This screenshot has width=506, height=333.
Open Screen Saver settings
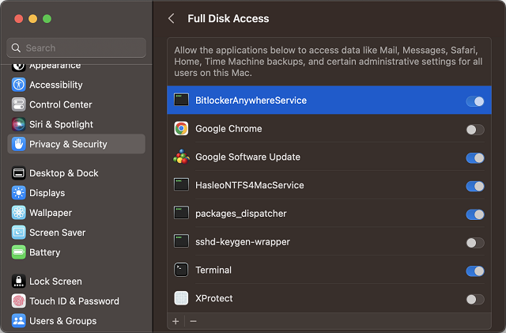tap(76, 233)
